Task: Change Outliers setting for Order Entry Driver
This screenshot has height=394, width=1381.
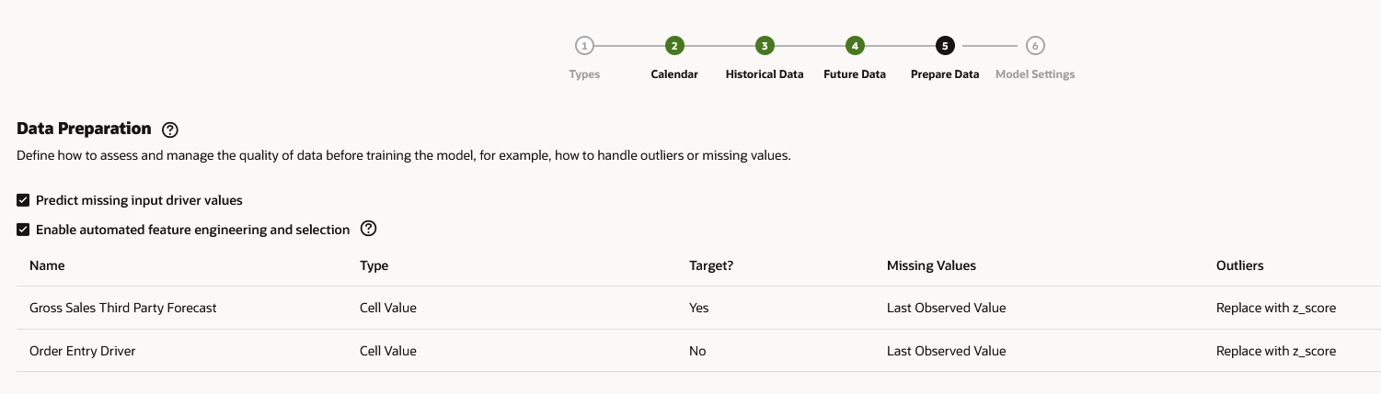Action: [x=1275, y=351]
